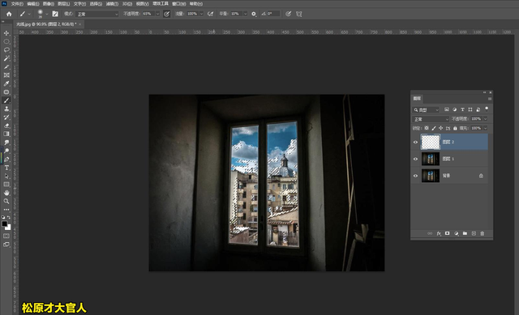Go to the Home screen icon
The image size is (519, 315).
point(9,14)
